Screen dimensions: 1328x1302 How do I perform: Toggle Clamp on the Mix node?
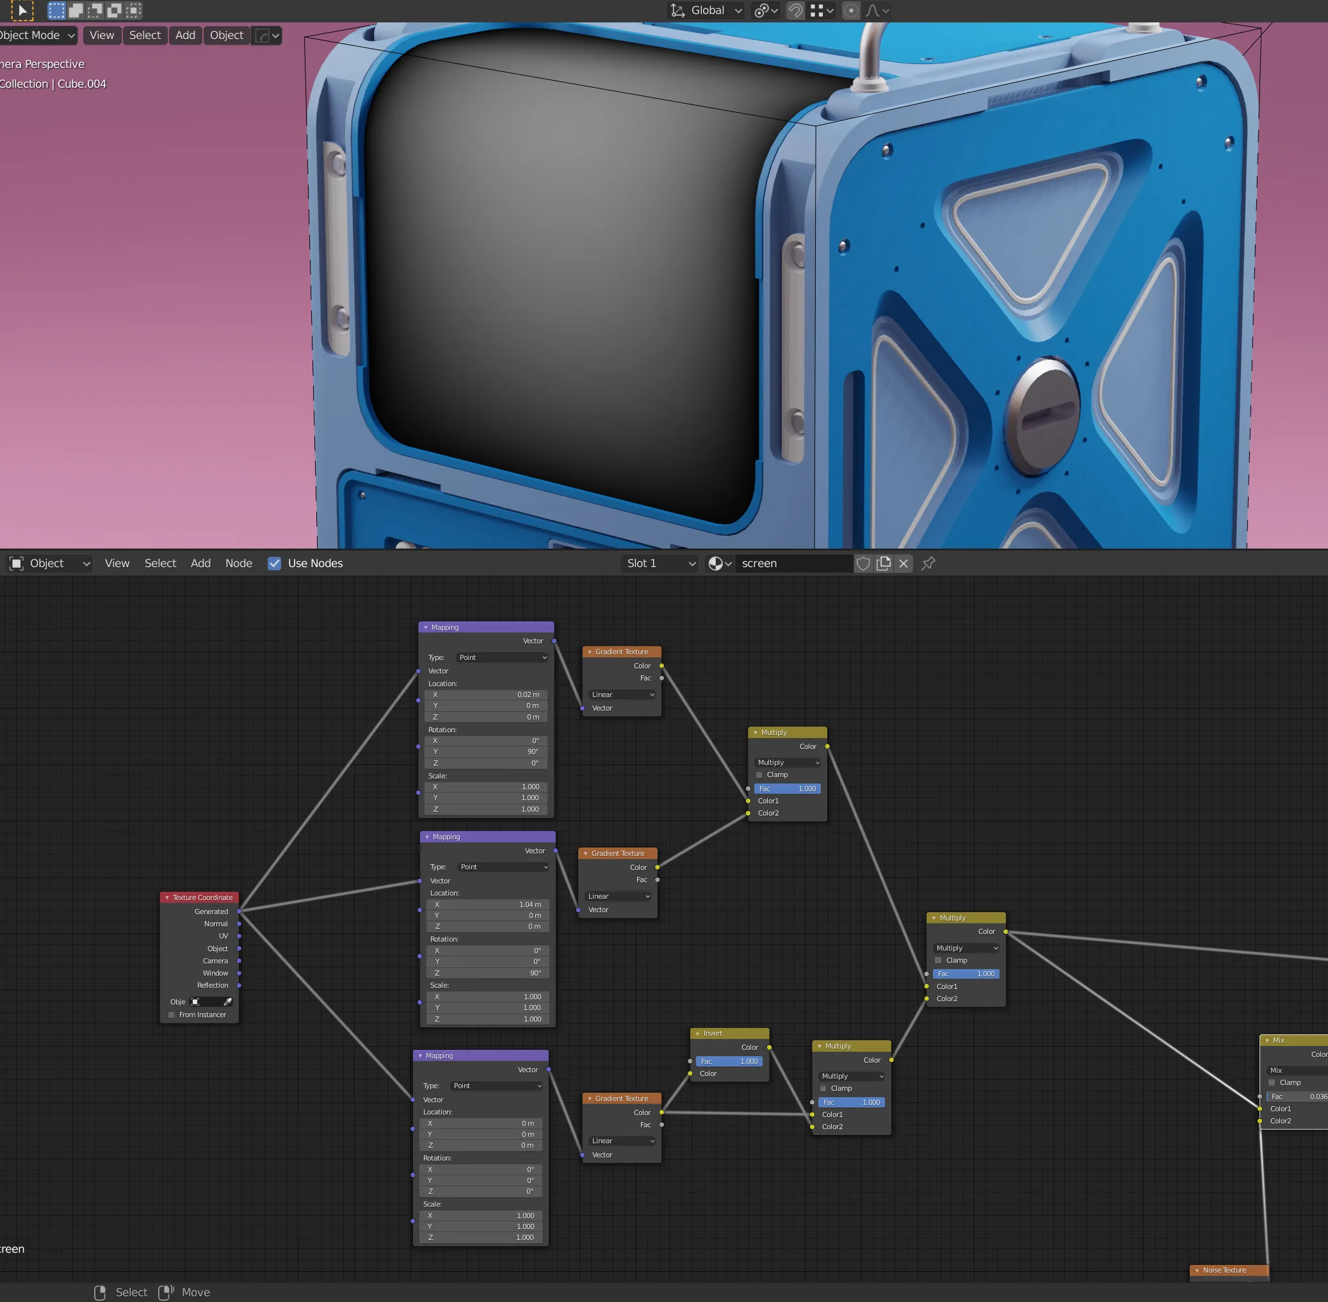(1272, 1083)
